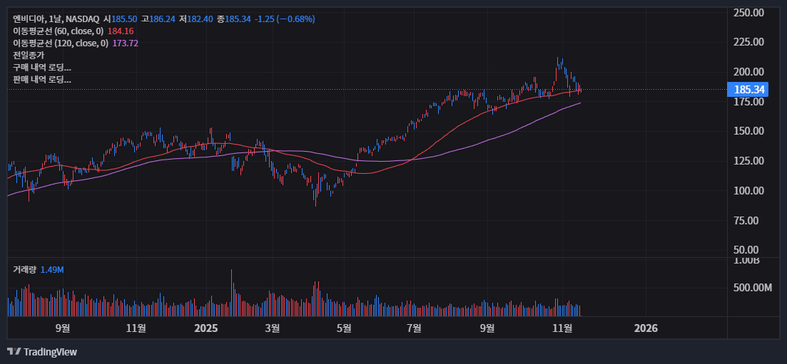787x364 pixels.
Task: Click the purple 173.72 moving average value
Action: [125, 43]
